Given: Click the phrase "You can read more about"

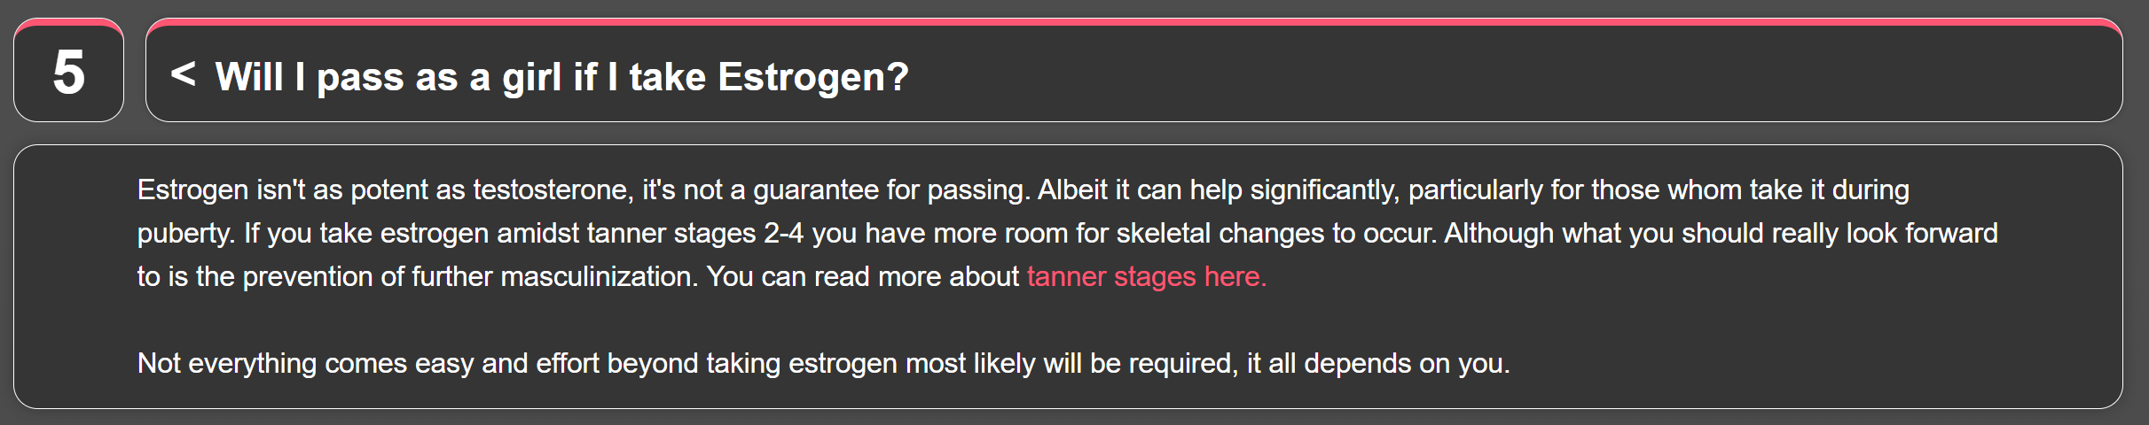Looking at the screenshot, I should point(862,276).
